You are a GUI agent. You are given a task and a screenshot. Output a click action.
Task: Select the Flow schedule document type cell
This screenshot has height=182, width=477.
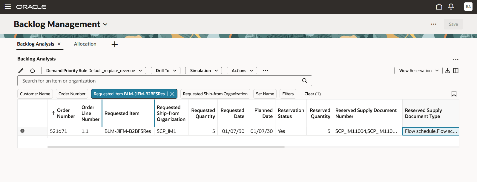click(x=431, y=131)
